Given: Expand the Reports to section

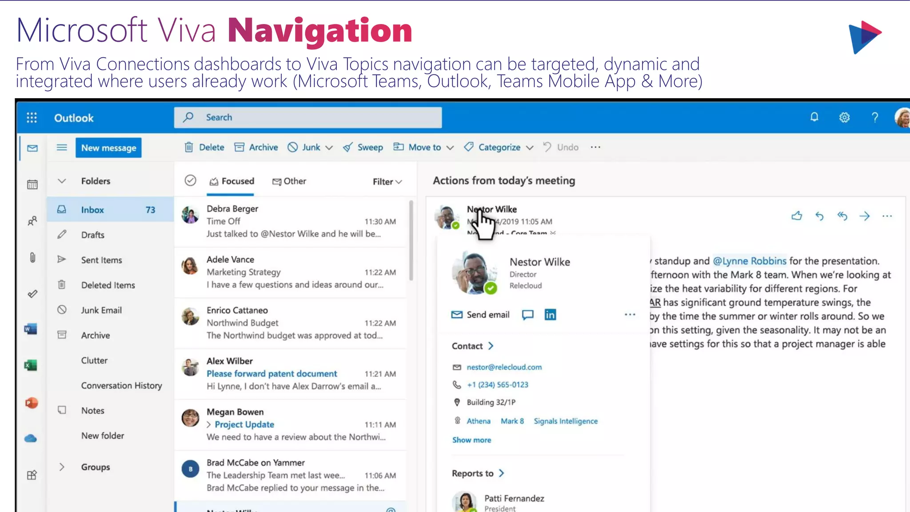Looking at the screenshot, I should pos(478,473).
